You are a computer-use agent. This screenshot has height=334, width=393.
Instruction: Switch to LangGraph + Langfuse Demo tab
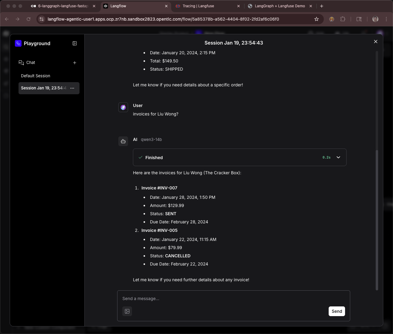[x=280, y=6]
